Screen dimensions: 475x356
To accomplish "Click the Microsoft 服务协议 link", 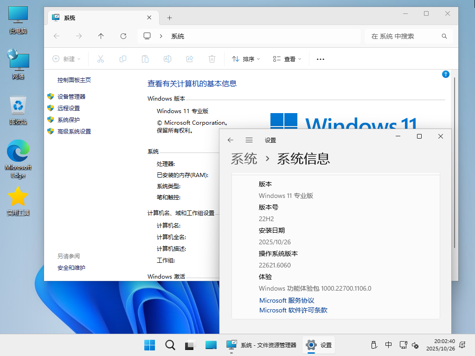I will [x=287, y=300].
